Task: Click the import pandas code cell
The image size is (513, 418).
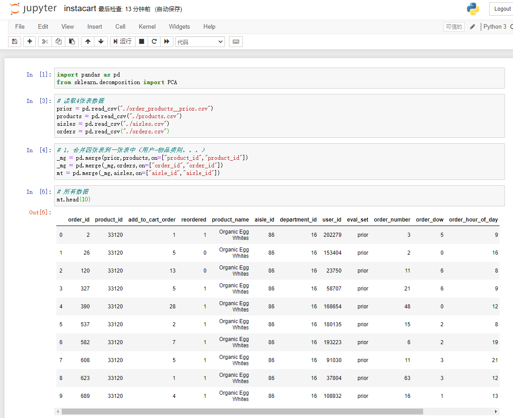Action: pyautogui.click(x=280, y=78)
